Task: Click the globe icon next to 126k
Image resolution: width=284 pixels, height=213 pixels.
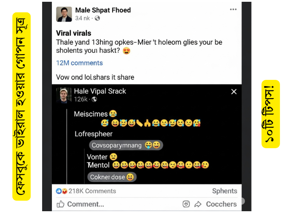Action: pyautogui.click(x=95, y=99)
